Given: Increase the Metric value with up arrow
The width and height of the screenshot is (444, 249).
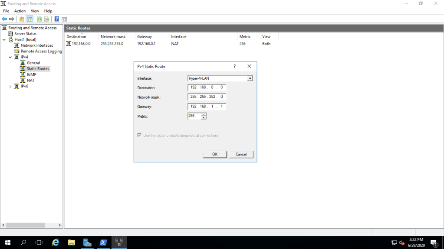Looking at the screenshot, I should click(204, 114).
